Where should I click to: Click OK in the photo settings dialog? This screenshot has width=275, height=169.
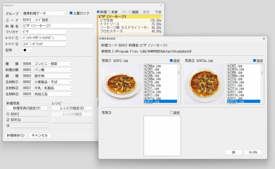233,152
